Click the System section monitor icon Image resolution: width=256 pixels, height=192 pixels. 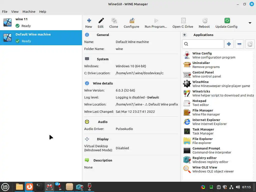point(87,59)
